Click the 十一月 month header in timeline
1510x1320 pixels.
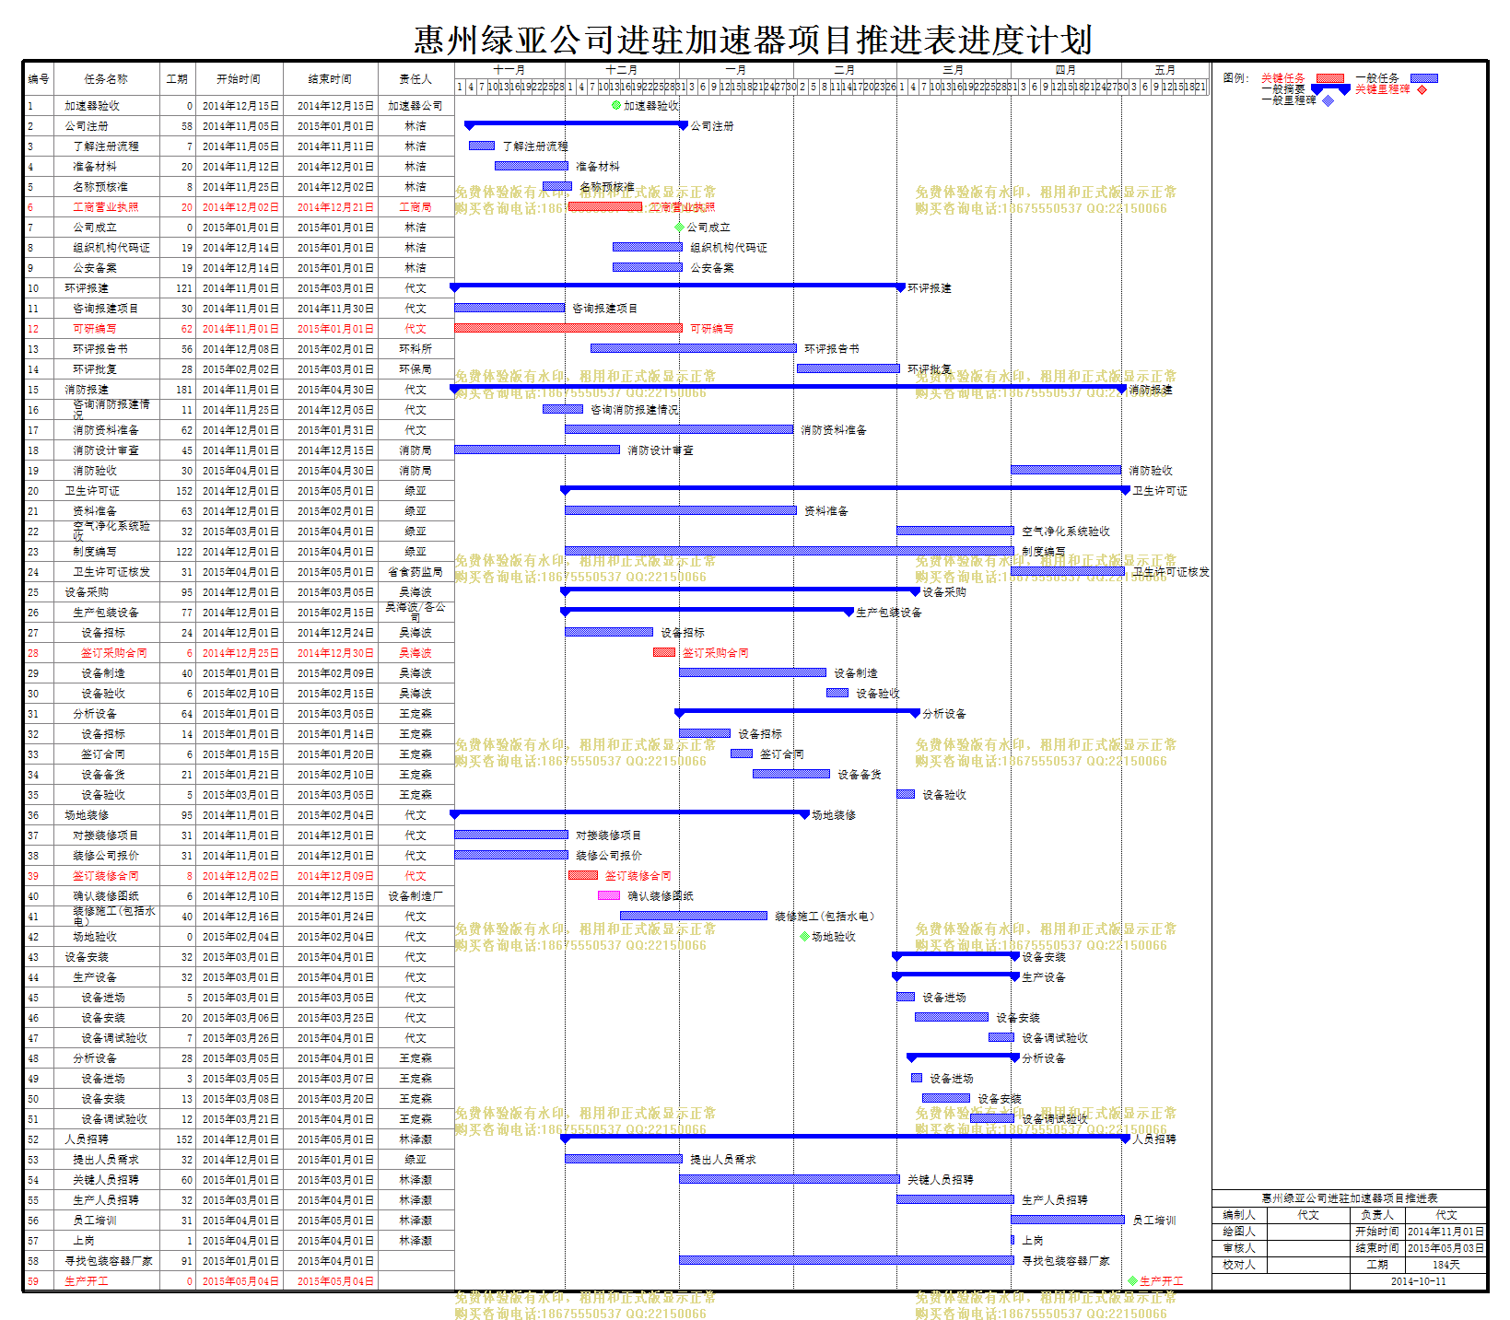pos(509,70)
